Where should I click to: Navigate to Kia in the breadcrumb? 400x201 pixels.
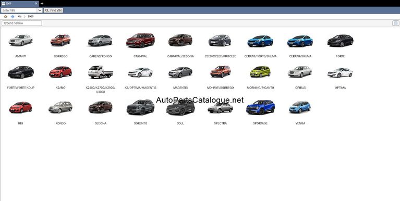[19, 17]
